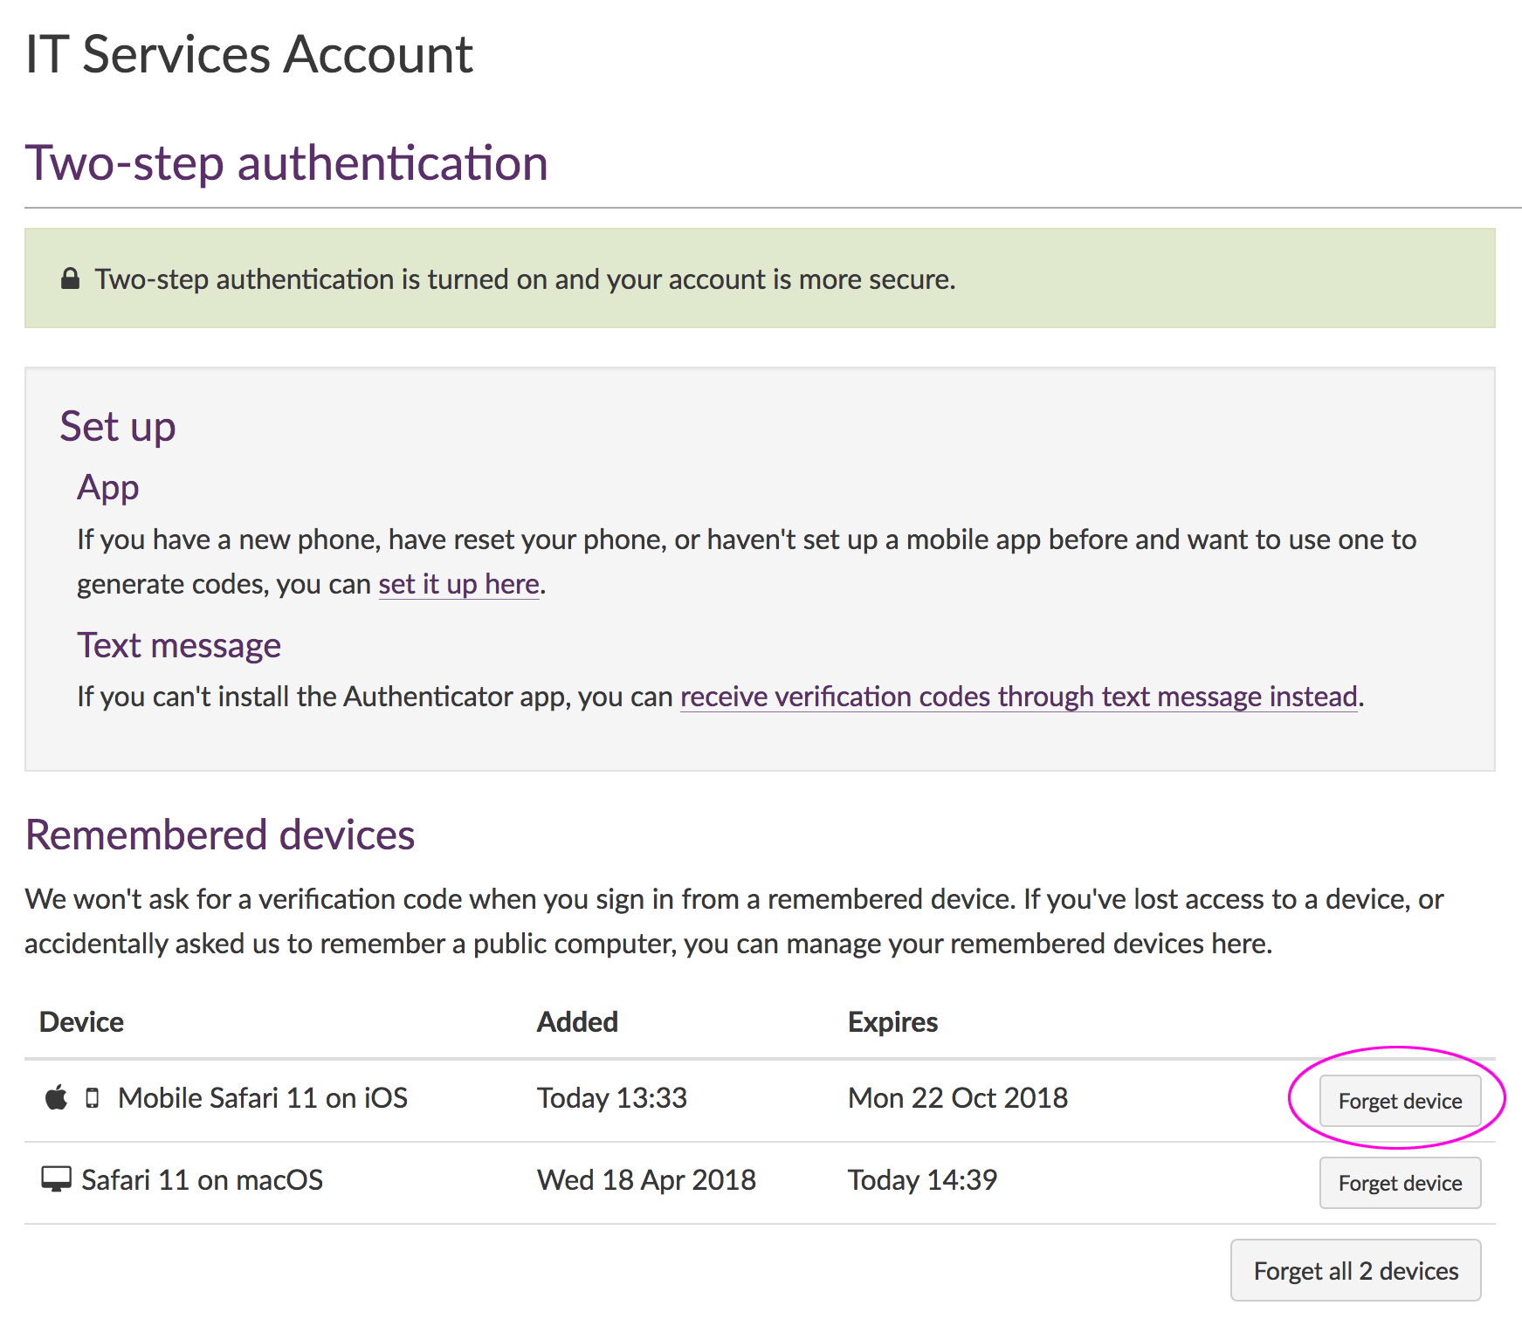Open receive verification codes by text link
The width and height of the screenshot is (1522, 1326).
1018,697
